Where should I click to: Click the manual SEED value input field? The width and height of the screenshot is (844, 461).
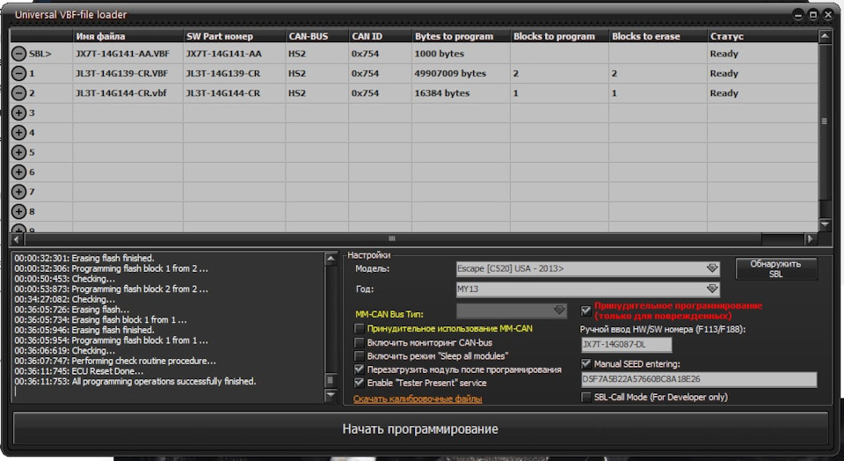pos(699,379)
